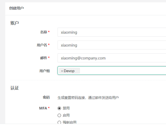
Task: Click the 邮件 field label
Action: [43, 58]
